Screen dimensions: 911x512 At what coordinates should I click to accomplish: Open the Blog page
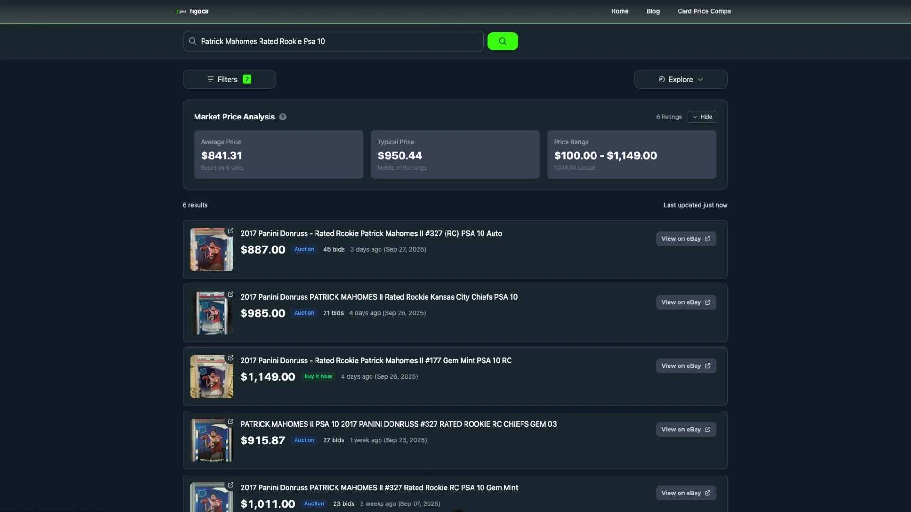click(x=652, y=11)
